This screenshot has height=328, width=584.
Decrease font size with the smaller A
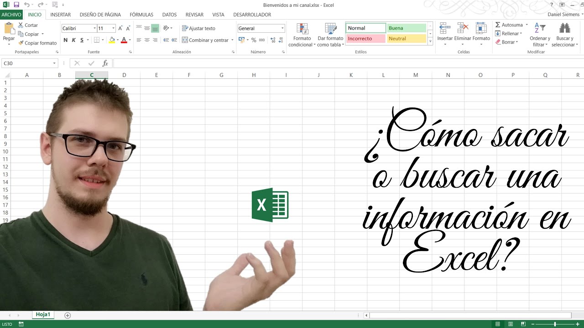click(128, 28)
